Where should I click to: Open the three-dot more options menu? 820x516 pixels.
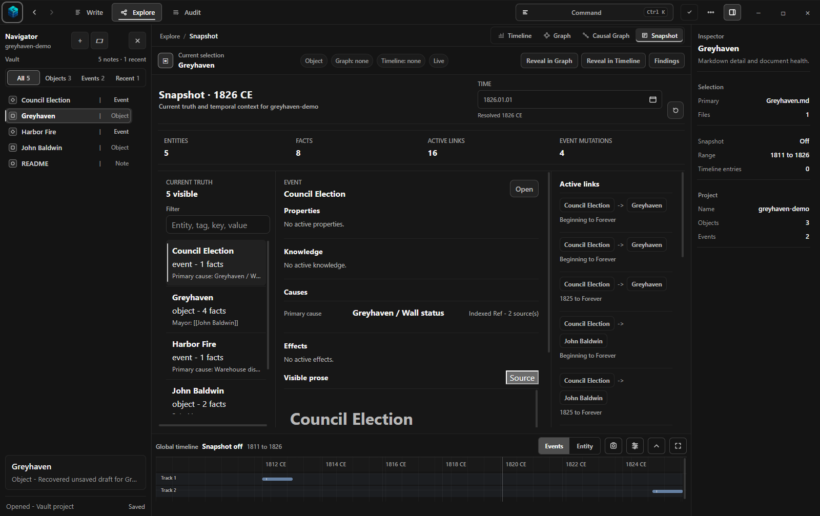pyautogui.click(x=711, y=12)
